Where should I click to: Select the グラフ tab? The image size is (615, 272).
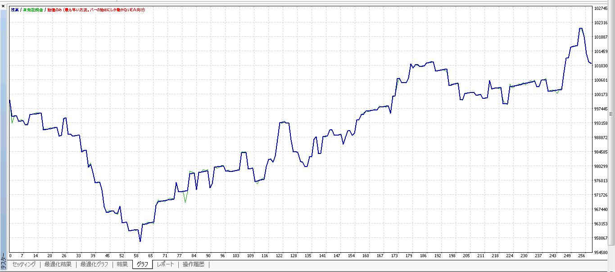(142, 264)
